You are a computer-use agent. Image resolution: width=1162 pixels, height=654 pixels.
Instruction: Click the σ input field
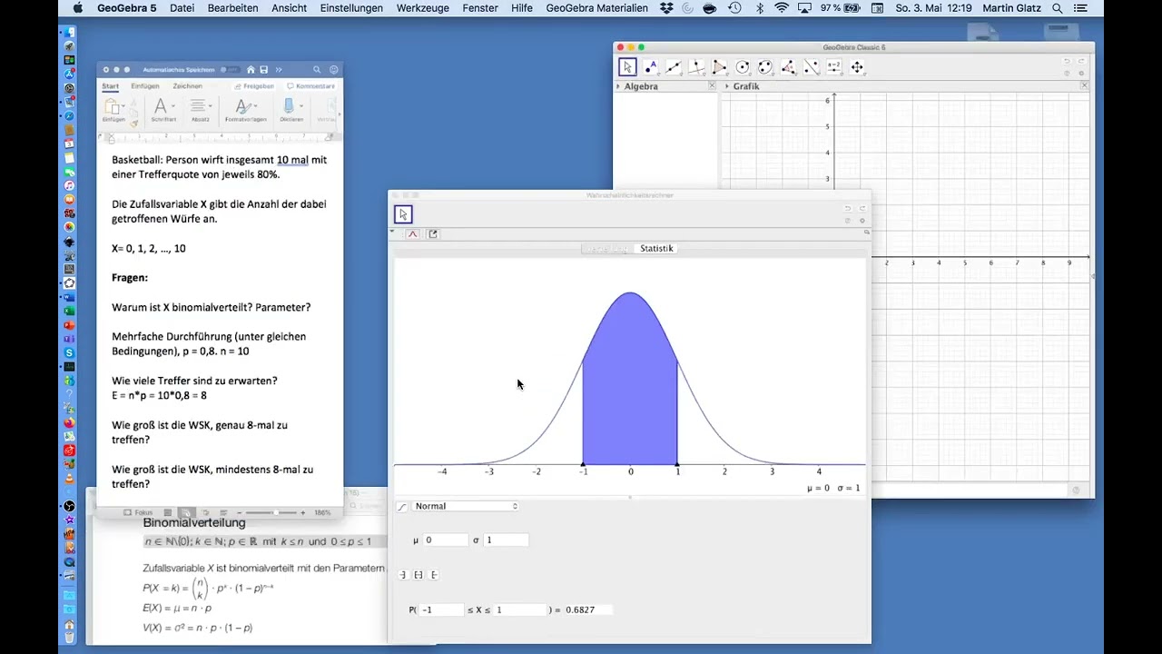pos(506,540)
